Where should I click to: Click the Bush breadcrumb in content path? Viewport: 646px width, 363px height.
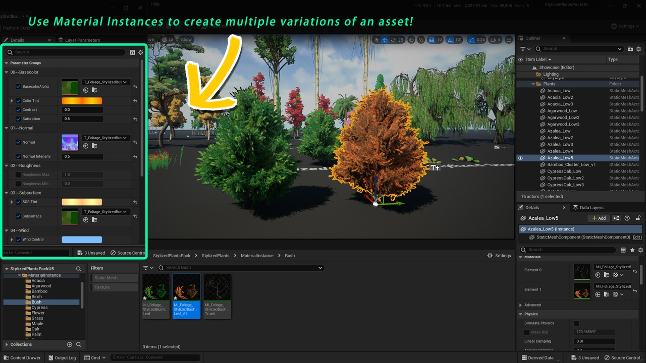pyautogui.click(x=290, y=256)
